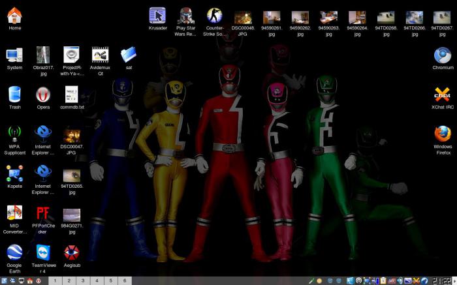Switch to virtual desktop 4

(x=97, y=280)
